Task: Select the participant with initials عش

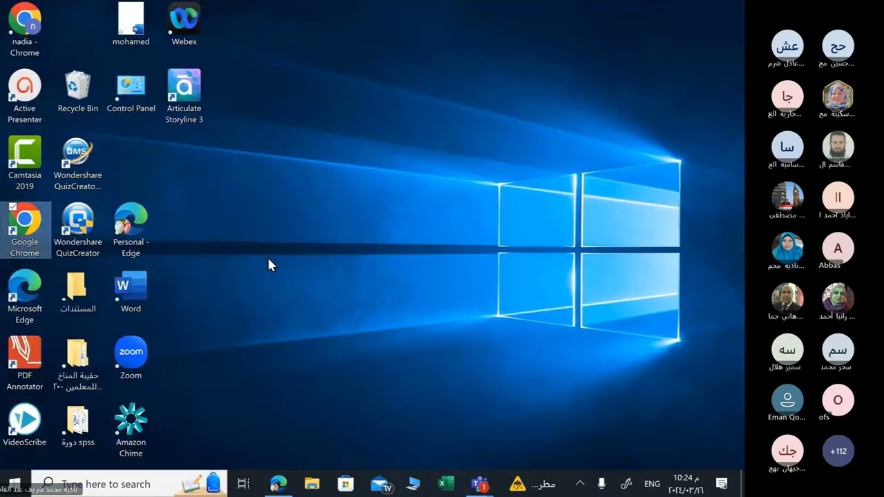Action: coord(787,46)
